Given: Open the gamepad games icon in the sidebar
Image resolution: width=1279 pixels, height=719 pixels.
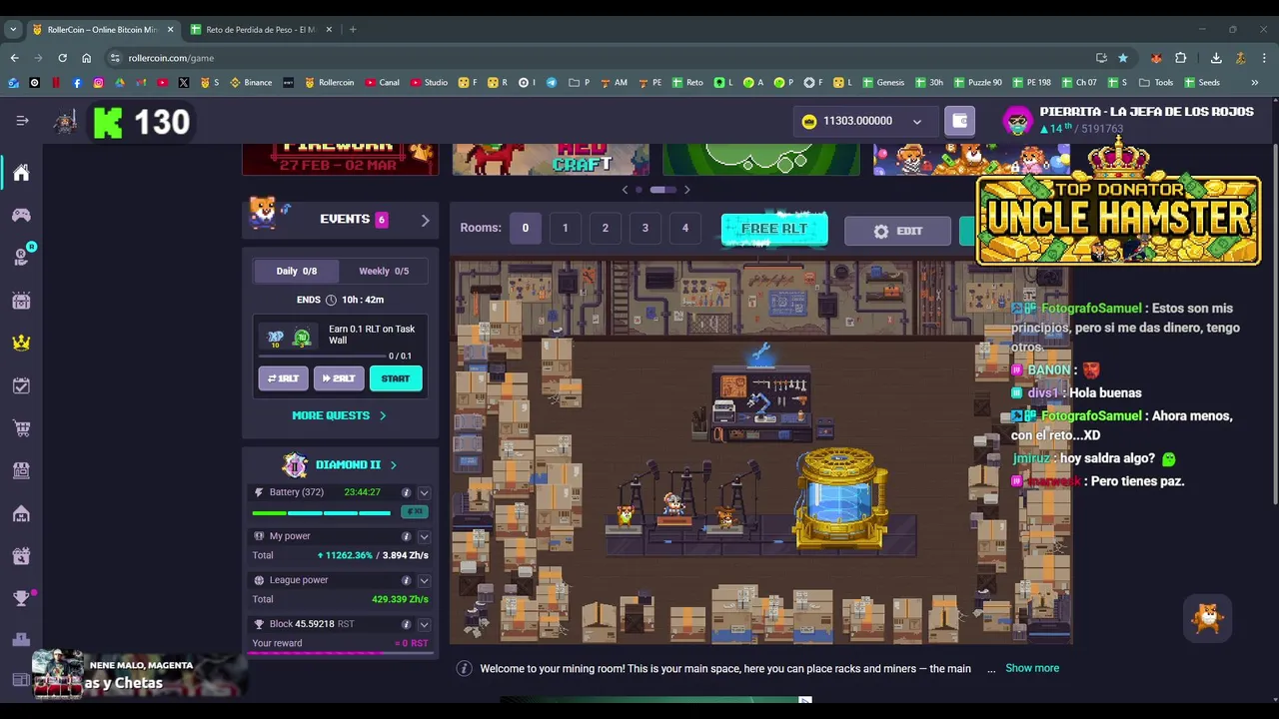Looking at the screenshot, I should 21,215.
